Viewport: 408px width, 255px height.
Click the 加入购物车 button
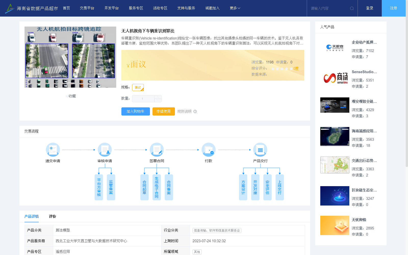pos(136,111)
